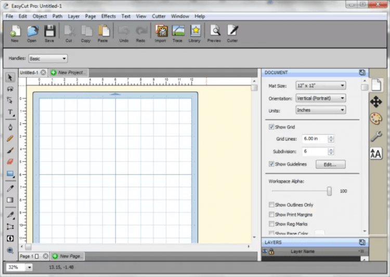Viewport: 390px width, 277px height.
Task: Click the Workspace Alpha slider handle
Action: coord(329,191)
